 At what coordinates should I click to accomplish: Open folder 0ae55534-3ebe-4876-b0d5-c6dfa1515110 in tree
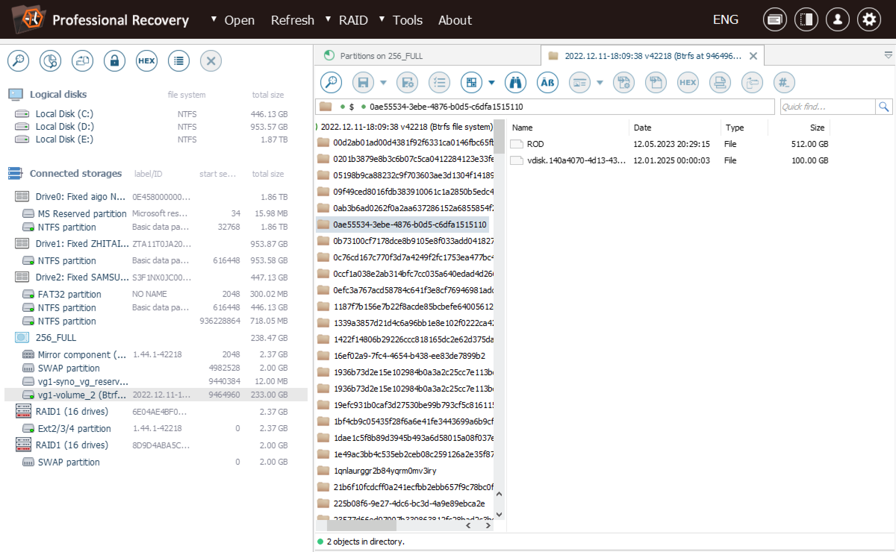point(402,225)
